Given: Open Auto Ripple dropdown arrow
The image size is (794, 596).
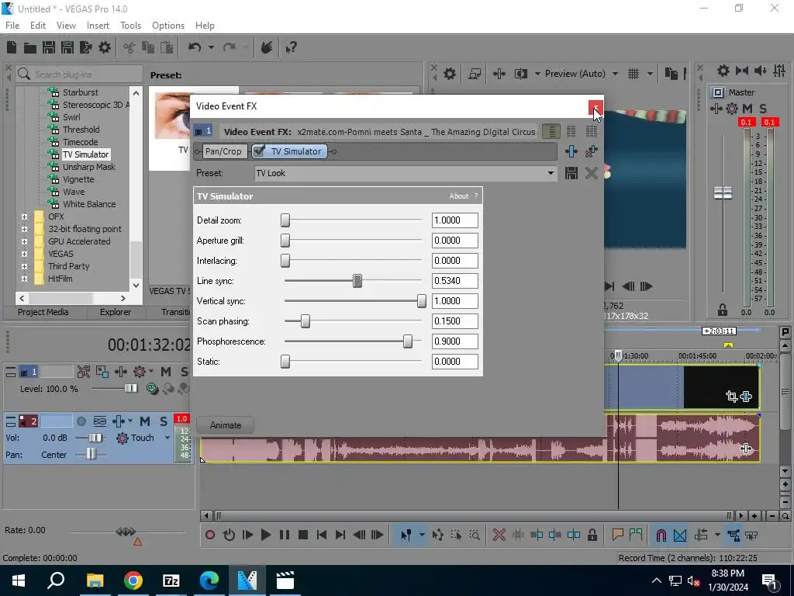Looking at the screenshot, I should point(717,535).
